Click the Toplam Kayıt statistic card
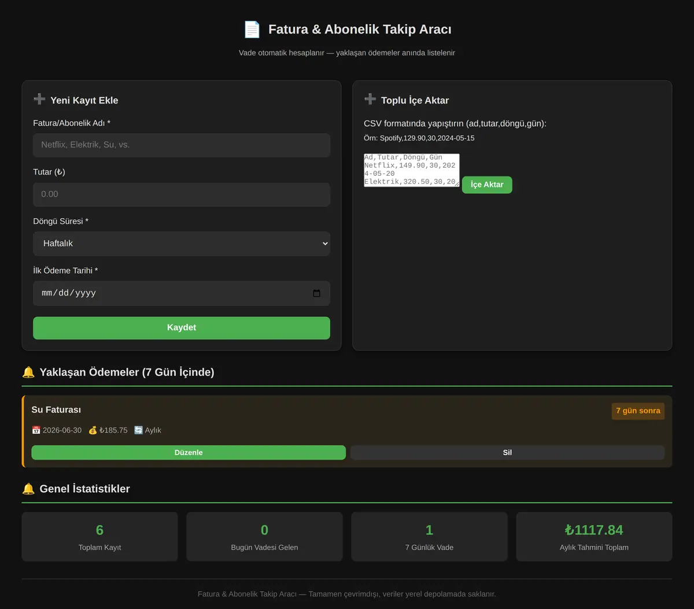 (99, 537)
